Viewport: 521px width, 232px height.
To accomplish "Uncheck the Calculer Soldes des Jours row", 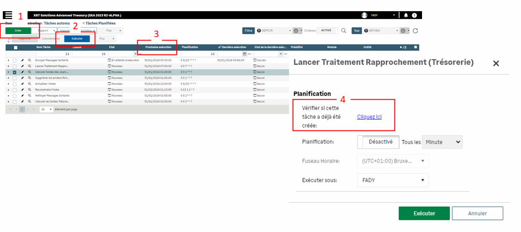I will click(15, 72).
